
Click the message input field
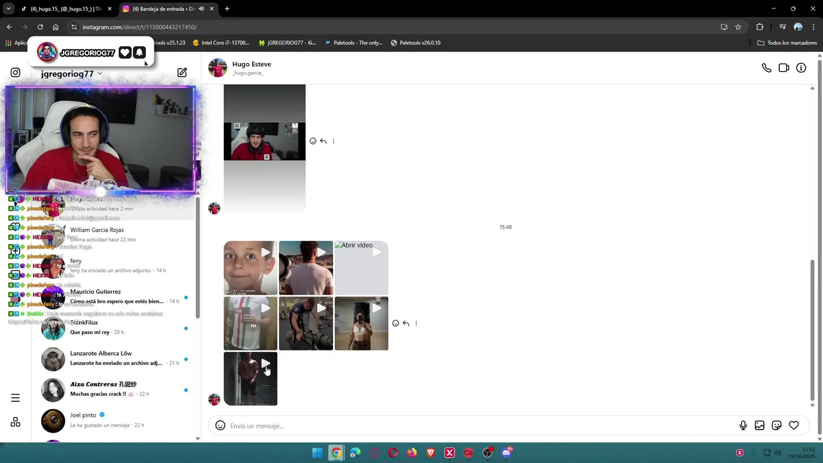tap(482, 426)
